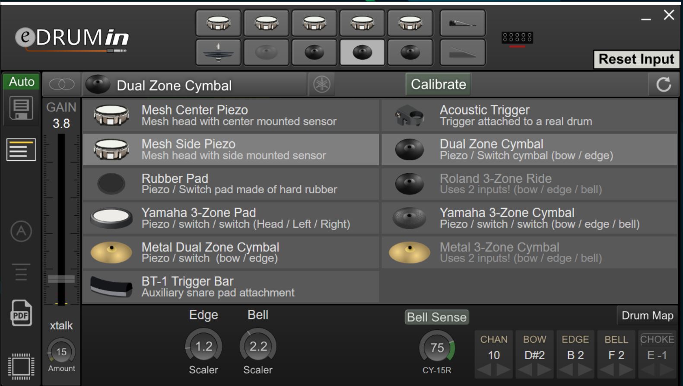Open the Drum Map button

tap(647, 316)
